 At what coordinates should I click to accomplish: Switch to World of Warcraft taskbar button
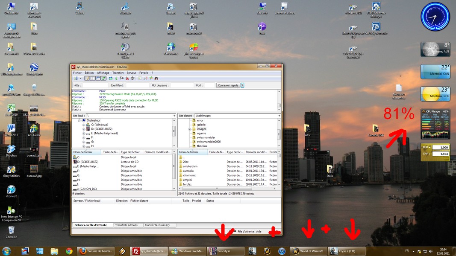coord(308,251)
